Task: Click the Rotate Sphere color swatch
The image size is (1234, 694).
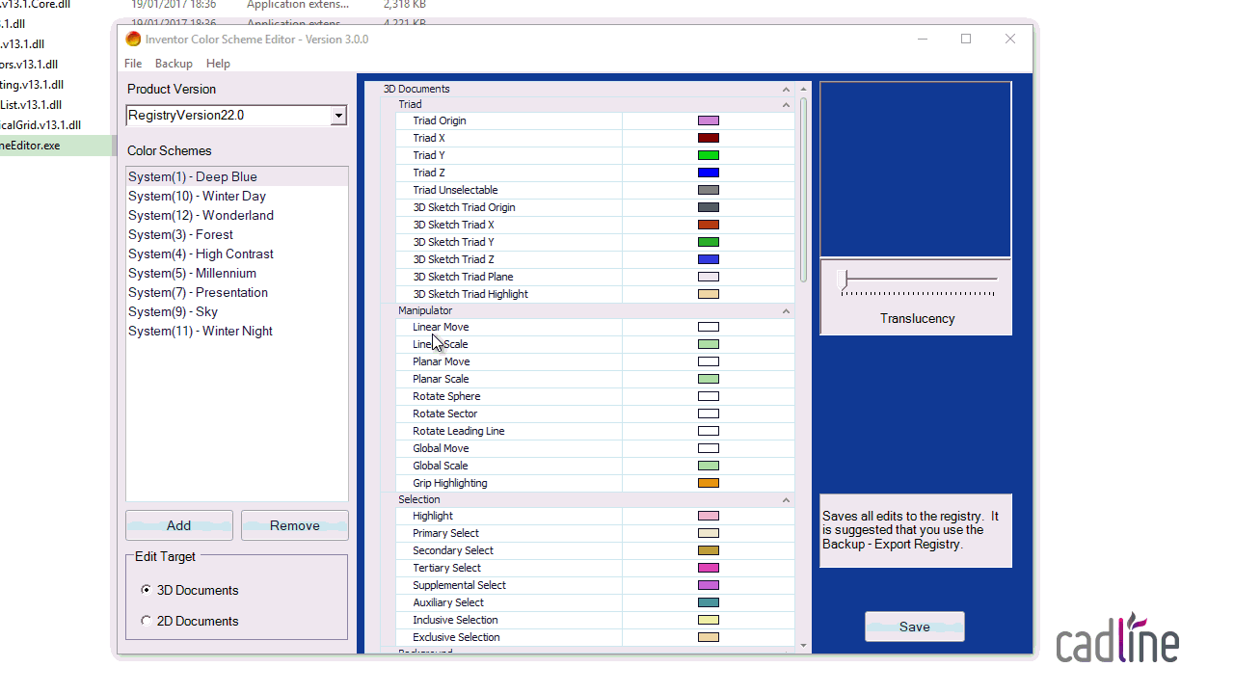Action: (709, 396)
